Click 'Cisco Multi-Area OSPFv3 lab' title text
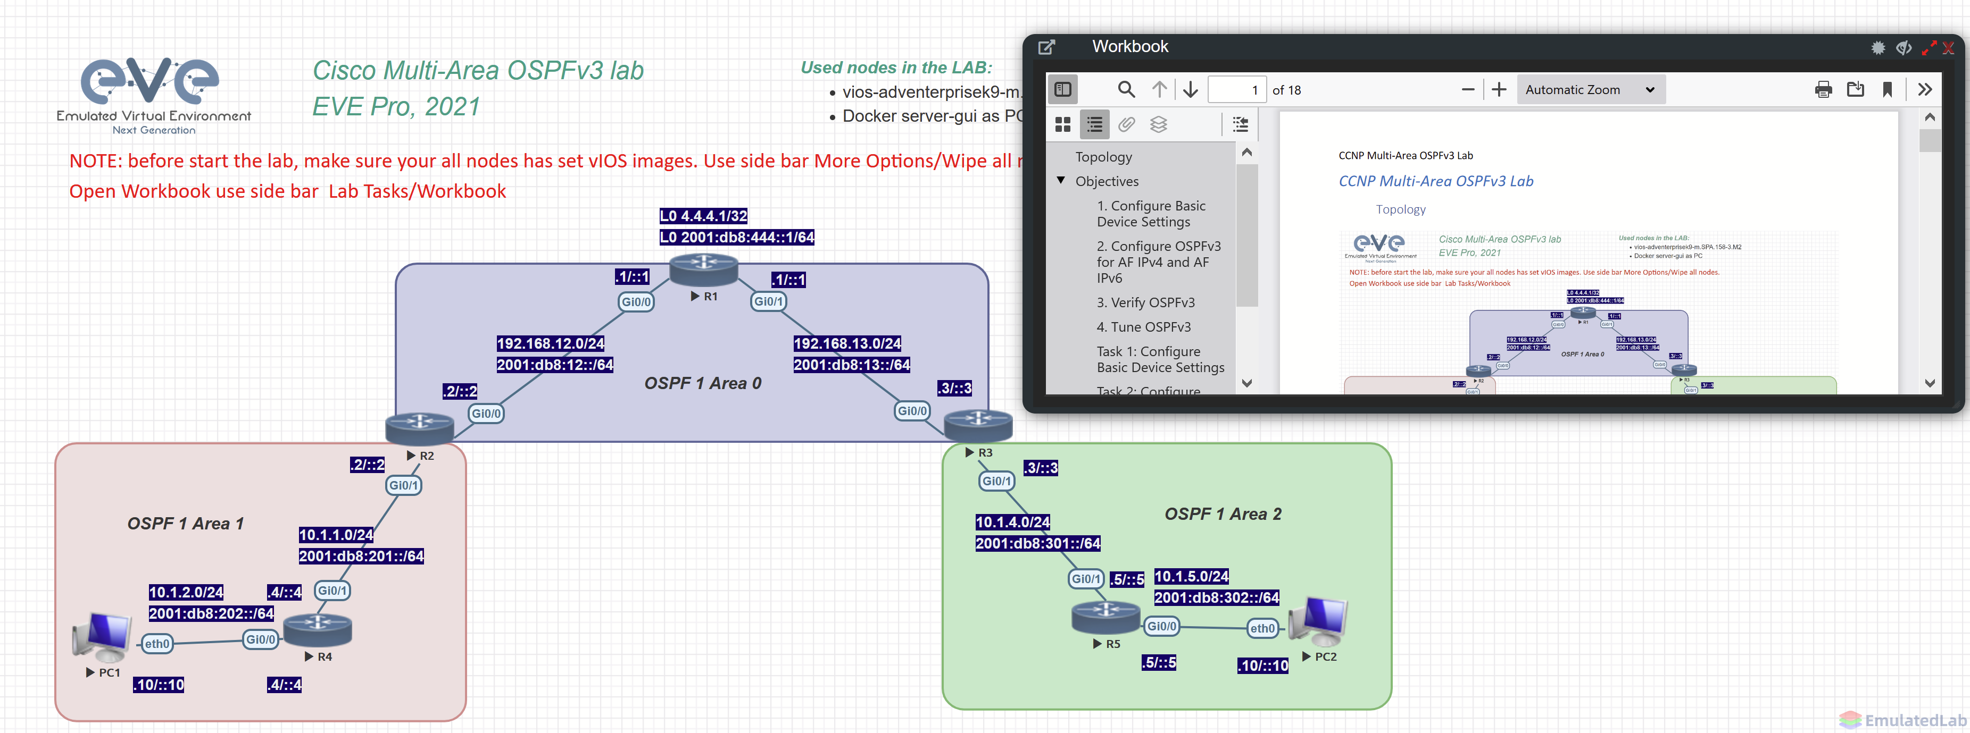The image size is (1970, 733). coord(478,71)
